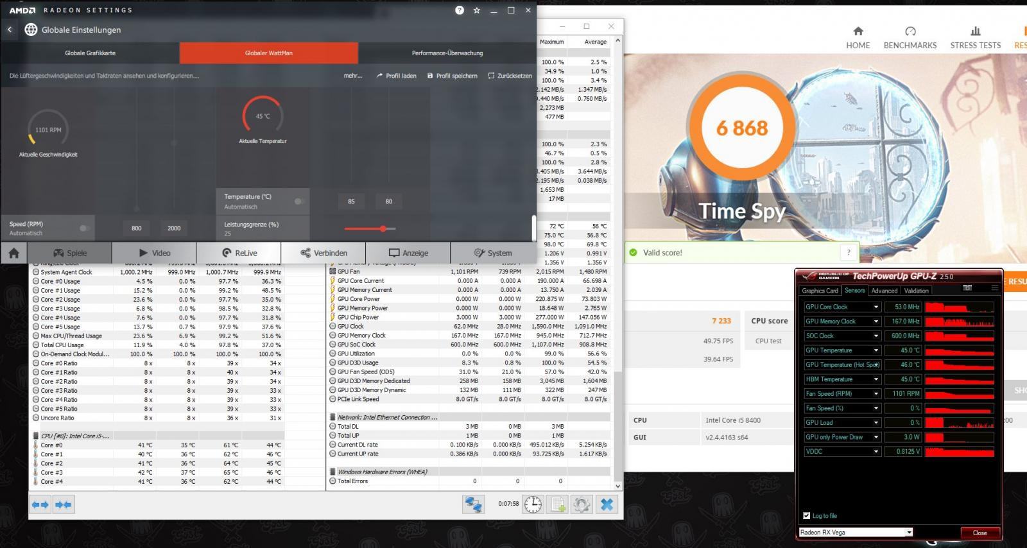Click the mehr... link in WattMan
The image size is (1027, 548).
tap(353, 76)
